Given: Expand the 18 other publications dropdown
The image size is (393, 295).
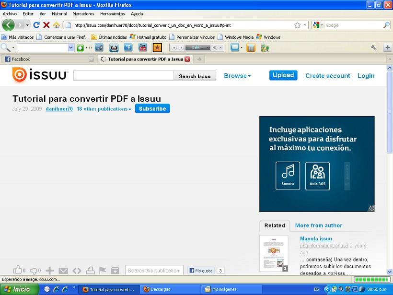Looking at the screenshot, I should (x=104, y=109).
